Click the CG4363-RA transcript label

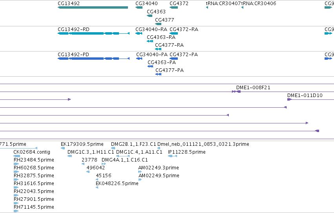click(x=161, y=37)
